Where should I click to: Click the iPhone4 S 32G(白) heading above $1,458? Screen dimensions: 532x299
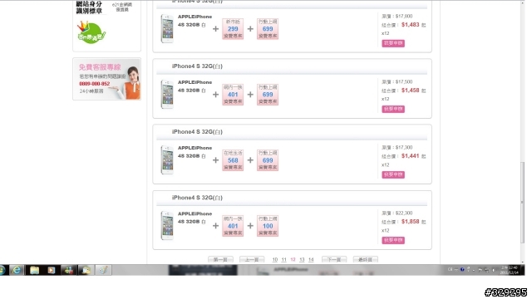click(x=197, y=66)
